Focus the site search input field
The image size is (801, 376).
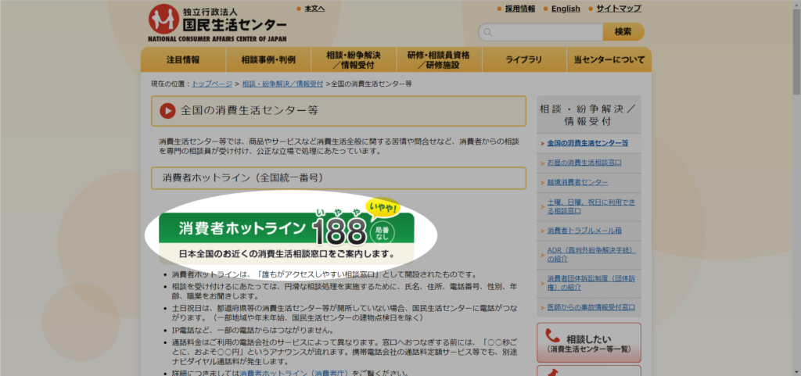(x=541, y=32)
